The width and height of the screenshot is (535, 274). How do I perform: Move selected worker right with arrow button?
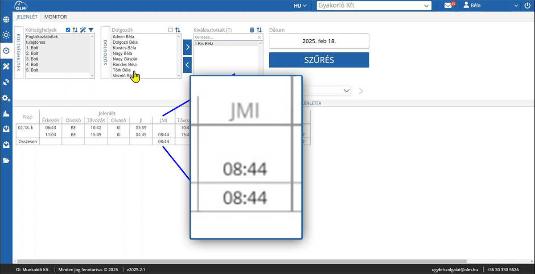[187, 46]
